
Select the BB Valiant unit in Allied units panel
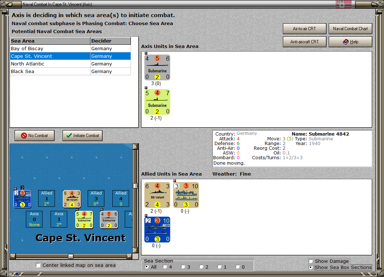click(157, 195)
